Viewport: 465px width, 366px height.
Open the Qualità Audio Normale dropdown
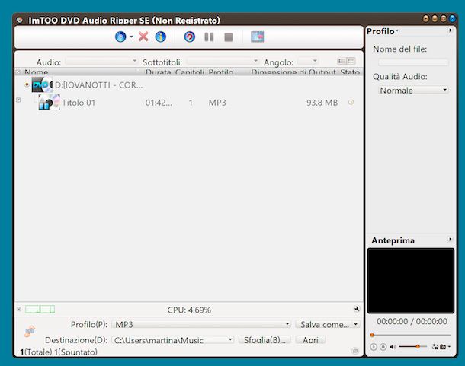click(413, 90)
